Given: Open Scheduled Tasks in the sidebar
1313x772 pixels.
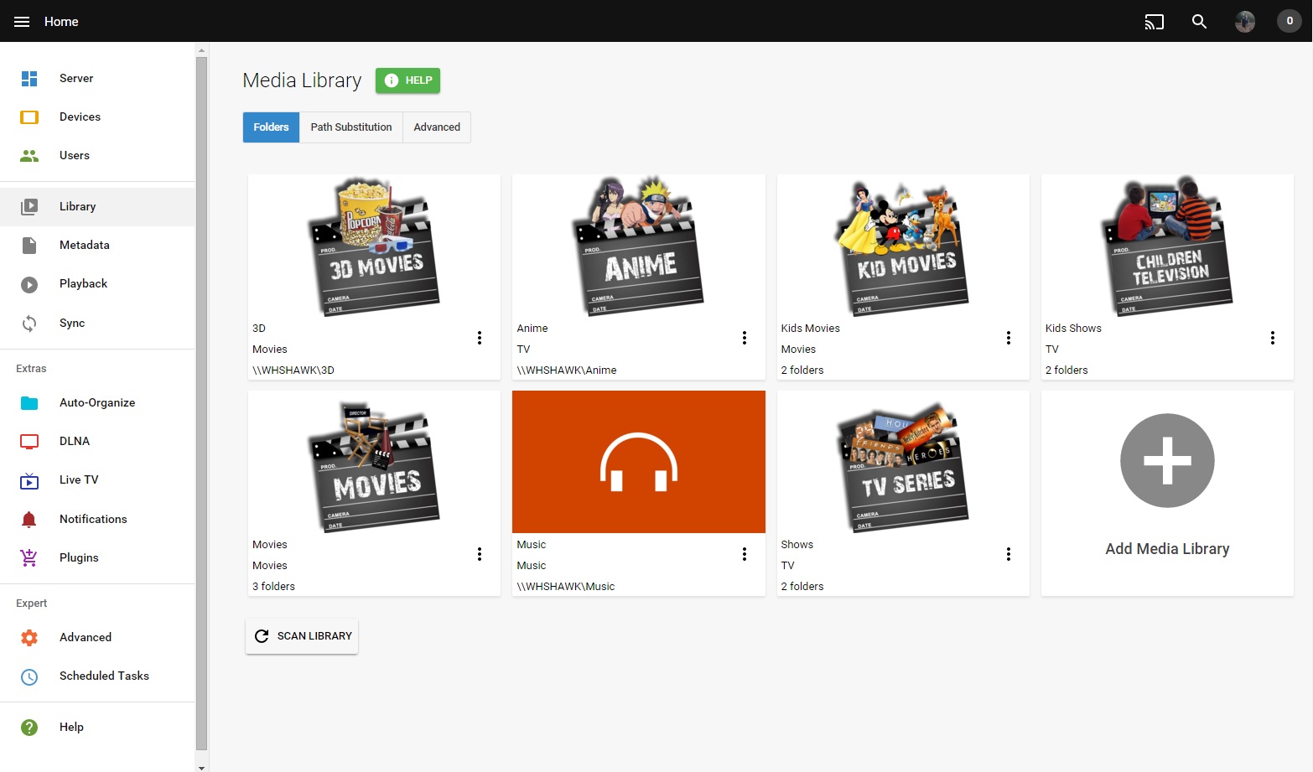Looking at the screenshot, I should click(104, 676).
